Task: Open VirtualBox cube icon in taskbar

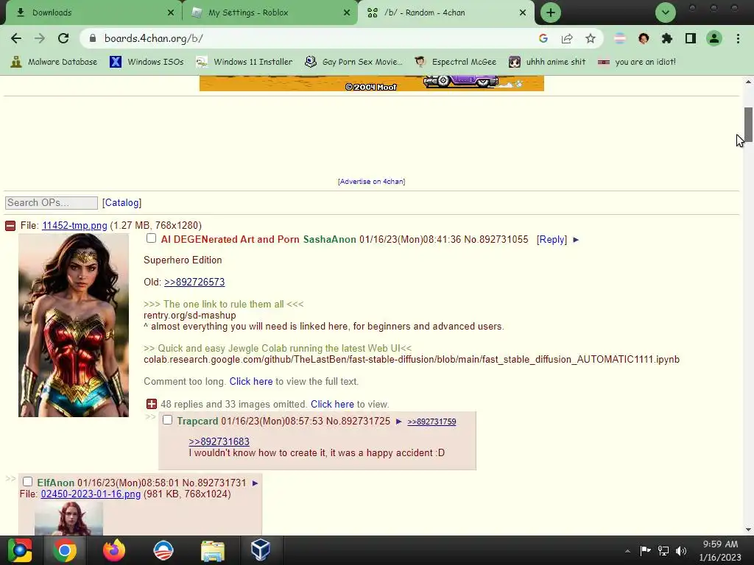Action: (x=261, y=550)
